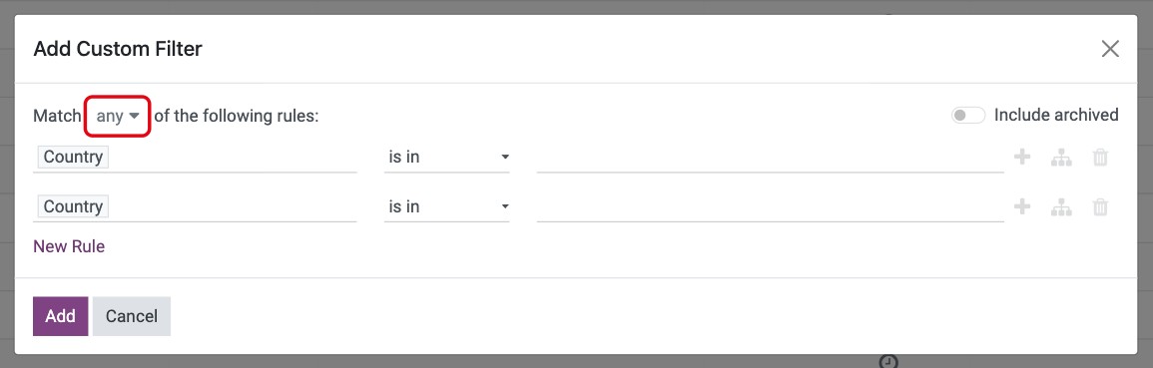This screenshot has height=368, width=1153.
Task: Select the second rule's Country field
Action: 195,207
